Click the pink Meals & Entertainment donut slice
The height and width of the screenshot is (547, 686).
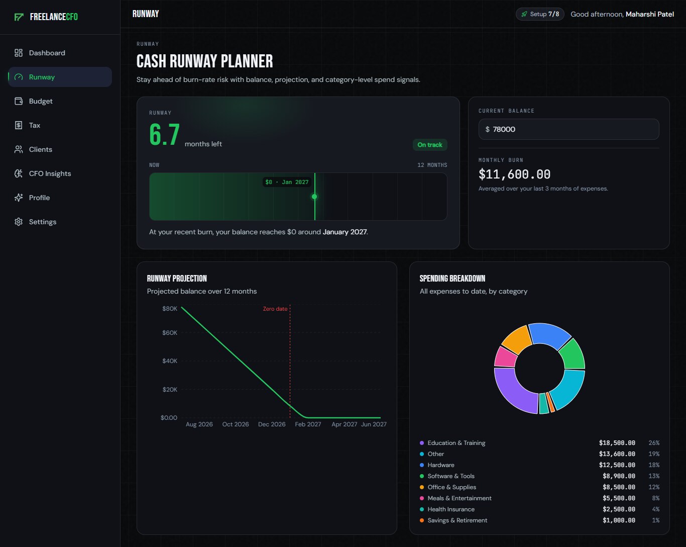pos(505,357)
